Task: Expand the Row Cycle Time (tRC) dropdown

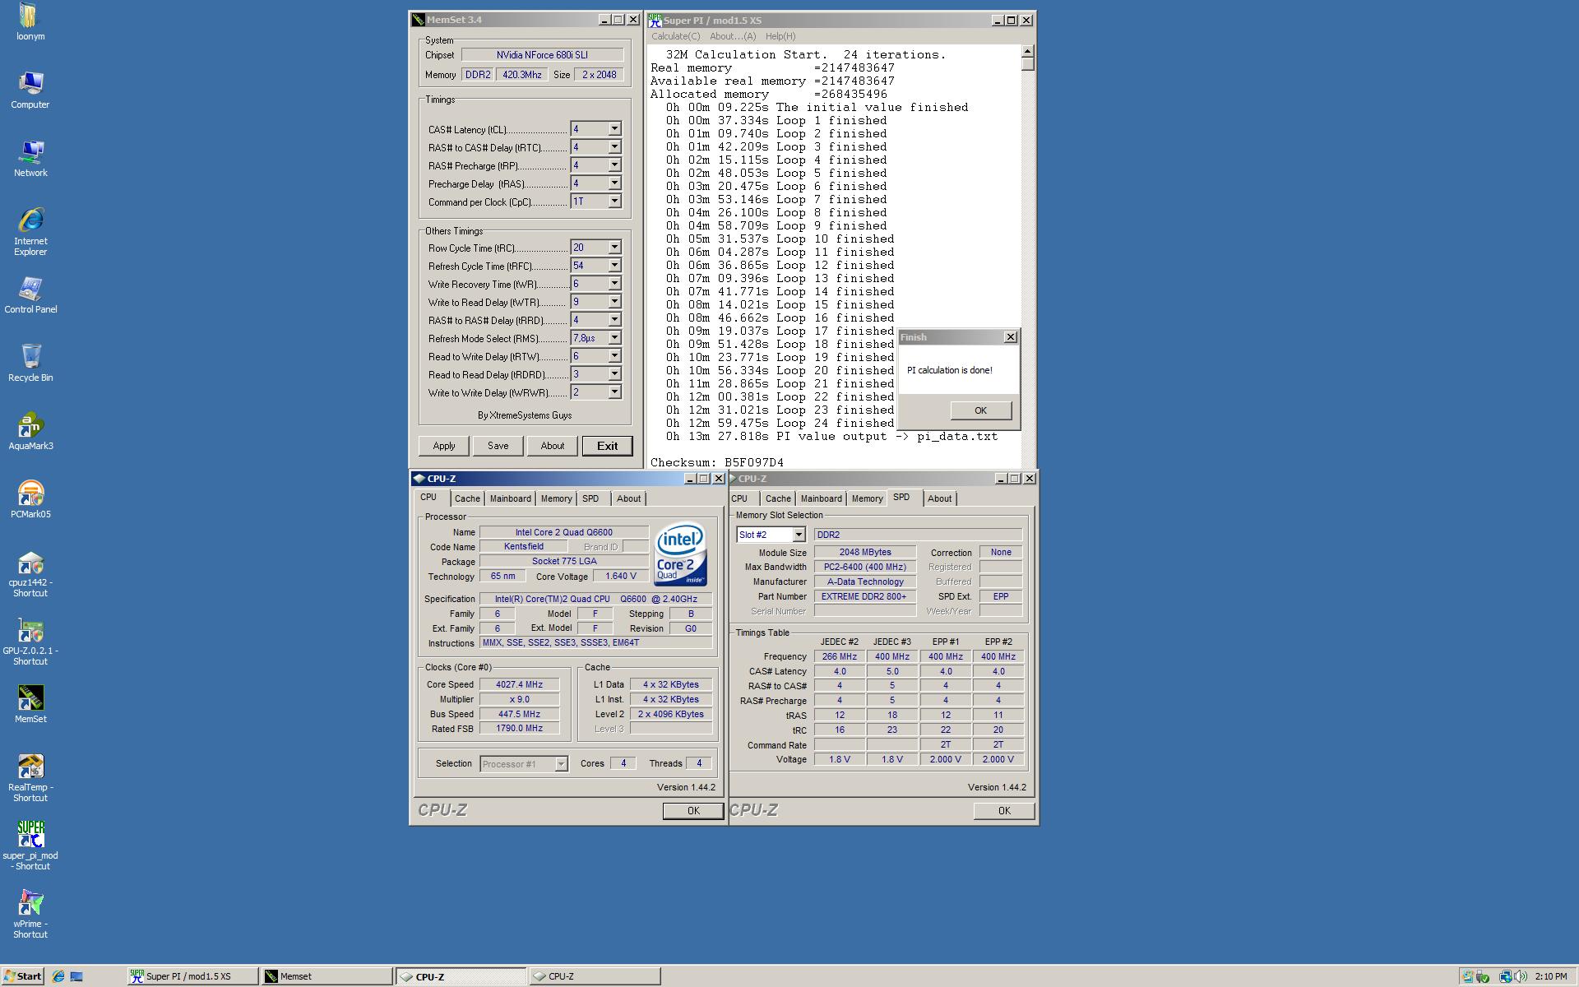Action: pyautogui.click(x=614, y=248)
